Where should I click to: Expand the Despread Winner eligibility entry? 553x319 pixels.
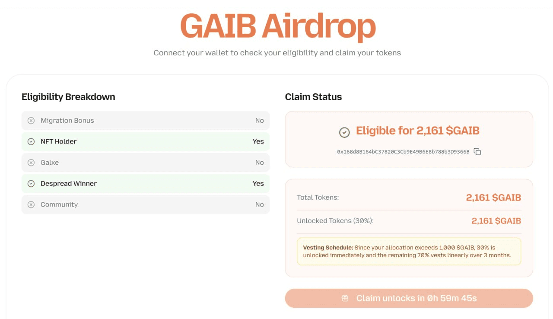pyautogui.click(x=146, y=183)
